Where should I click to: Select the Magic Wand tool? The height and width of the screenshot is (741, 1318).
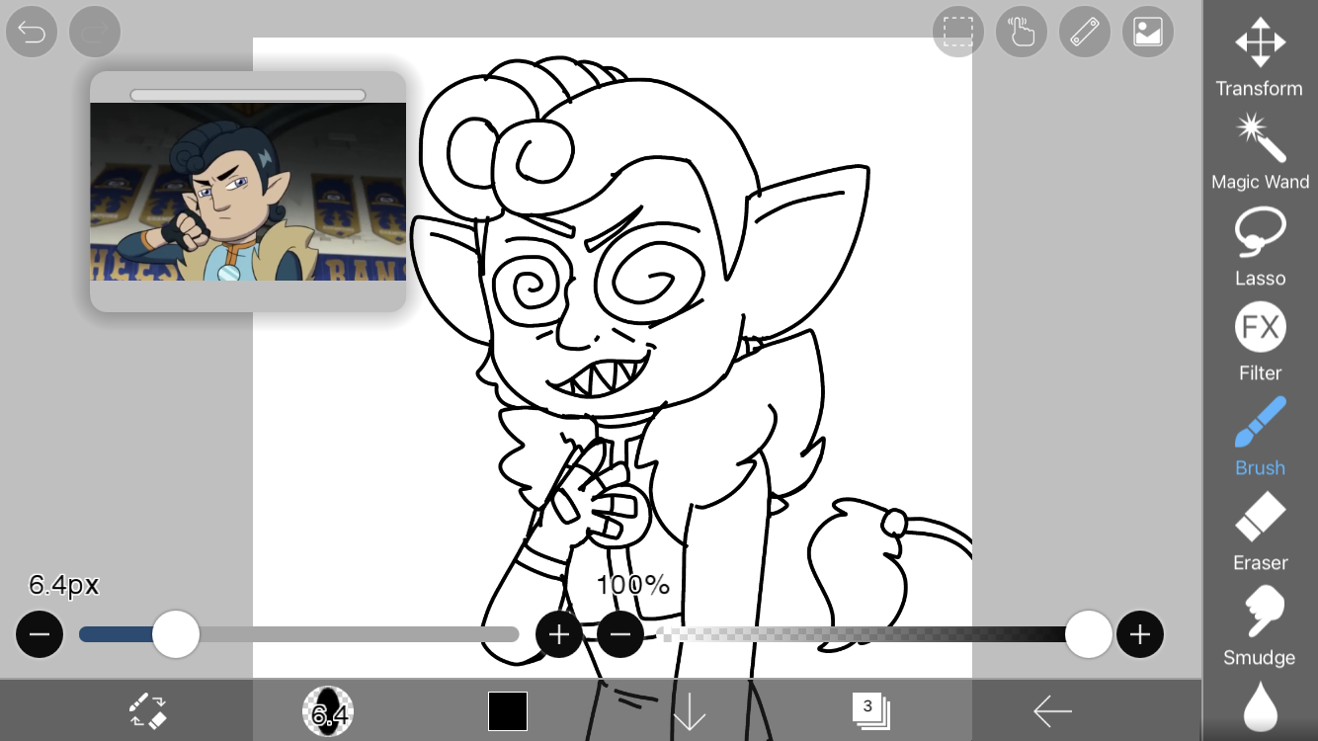click(x=1260, y=152)
